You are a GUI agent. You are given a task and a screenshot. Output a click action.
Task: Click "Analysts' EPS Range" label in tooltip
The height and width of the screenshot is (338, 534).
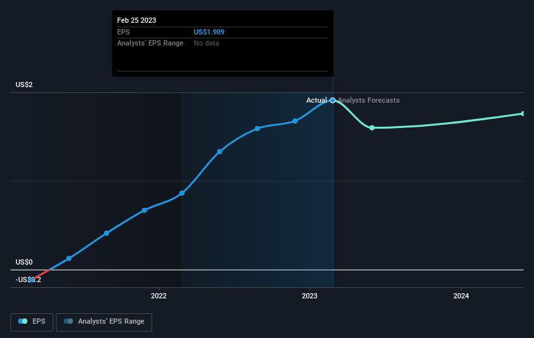coord(150,44)
